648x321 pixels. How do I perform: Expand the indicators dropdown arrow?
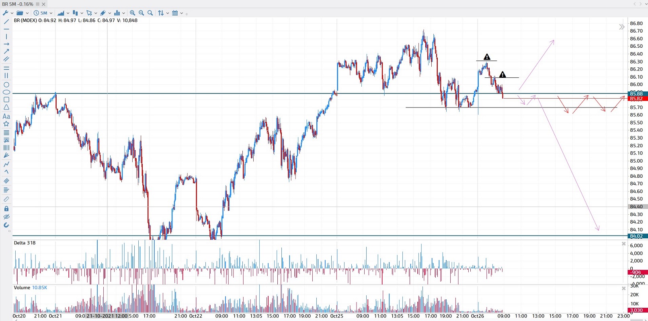(x=123, y=13)
